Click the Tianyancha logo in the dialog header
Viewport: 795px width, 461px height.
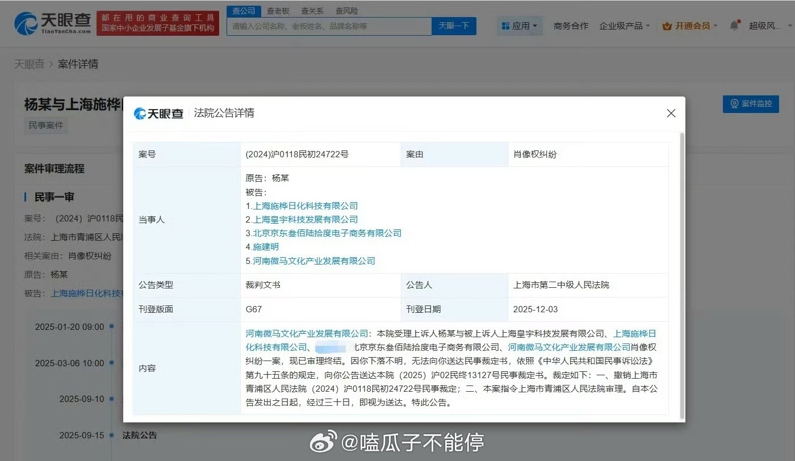[158, 112]
